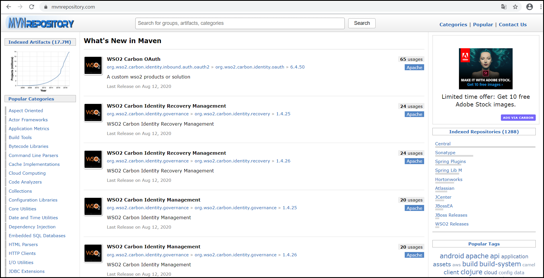Click the indexed artifacts growth chart
This screenshot has width=544, height=278.
coord(40,71)
